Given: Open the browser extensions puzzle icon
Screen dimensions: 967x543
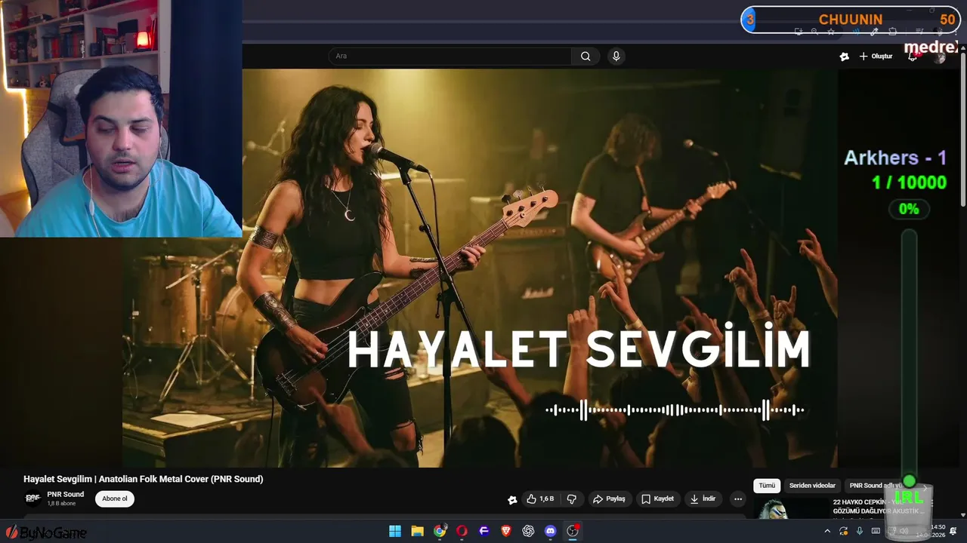Looking at the screenshot, I should pos(892,32).
